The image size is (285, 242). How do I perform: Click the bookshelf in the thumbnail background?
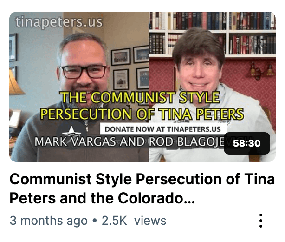(212, 33)
